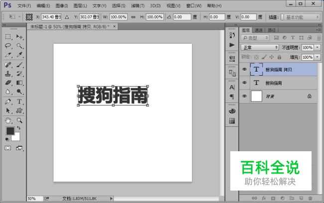Viewport: 324px width, 203px height.
Task: Select the Path Selection tool
Action: [8, 110]
